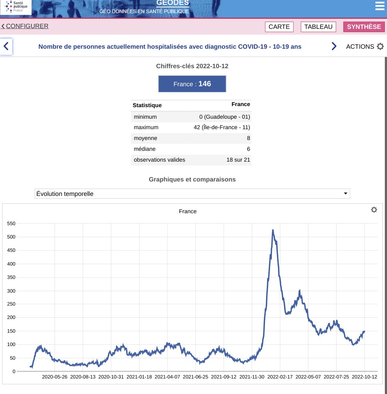
Task: Click the GEODES header title
Action: tap(173, 3)
